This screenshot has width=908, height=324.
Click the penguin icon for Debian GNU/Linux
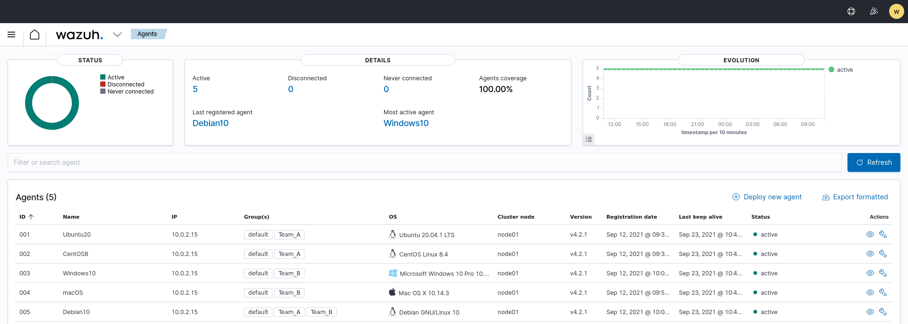[393, 312]
